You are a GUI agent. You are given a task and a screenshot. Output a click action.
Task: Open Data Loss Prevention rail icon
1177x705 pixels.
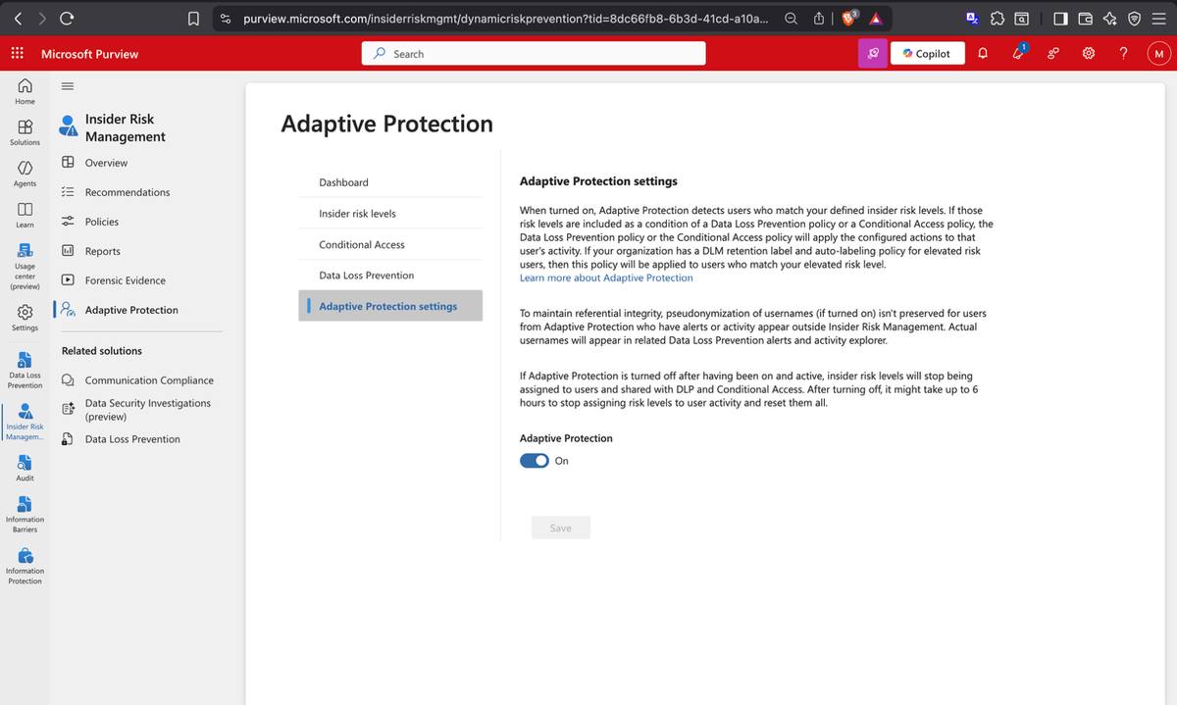coord(25,370)
